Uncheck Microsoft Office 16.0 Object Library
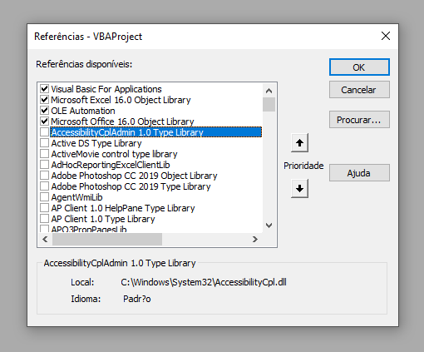This screenshot has height=352, width=424. tap(44, 121)
